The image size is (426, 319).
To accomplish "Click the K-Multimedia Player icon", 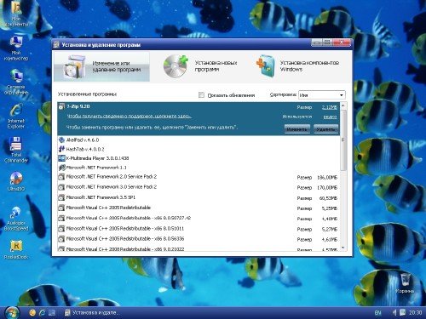I will coord(61,158).
